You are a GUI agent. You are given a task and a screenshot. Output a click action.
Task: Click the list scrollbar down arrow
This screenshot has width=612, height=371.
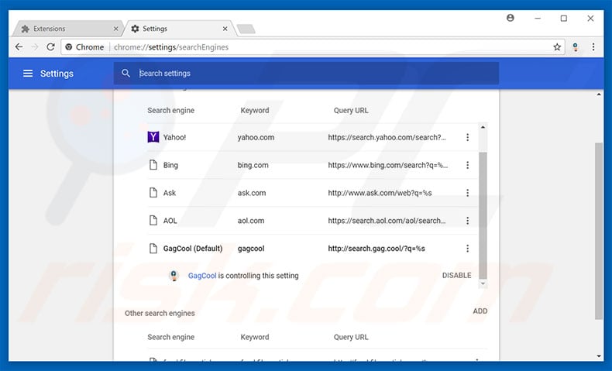click(483, 283)
